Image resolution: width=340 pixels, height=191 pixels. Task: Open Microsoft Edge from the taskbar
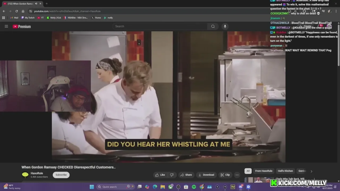tap(155, 187)
